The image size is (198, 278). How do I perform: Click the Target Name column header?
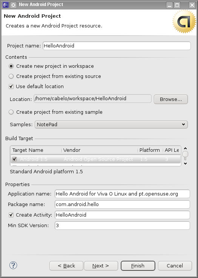coord(36,150)
